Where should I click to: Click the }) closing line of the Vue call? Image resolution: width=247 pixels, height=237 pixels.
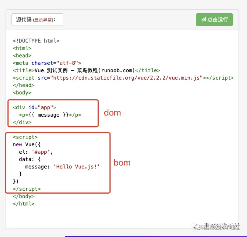[16, 181]
